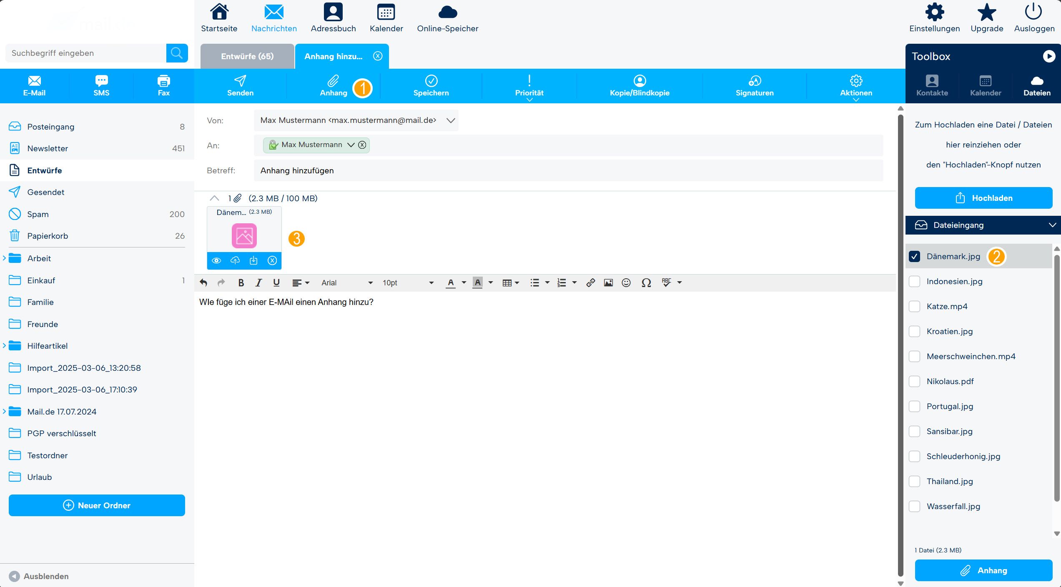Click into the Betreff subject field
The height and width of the screenshot is (587, 1061).
568,170
